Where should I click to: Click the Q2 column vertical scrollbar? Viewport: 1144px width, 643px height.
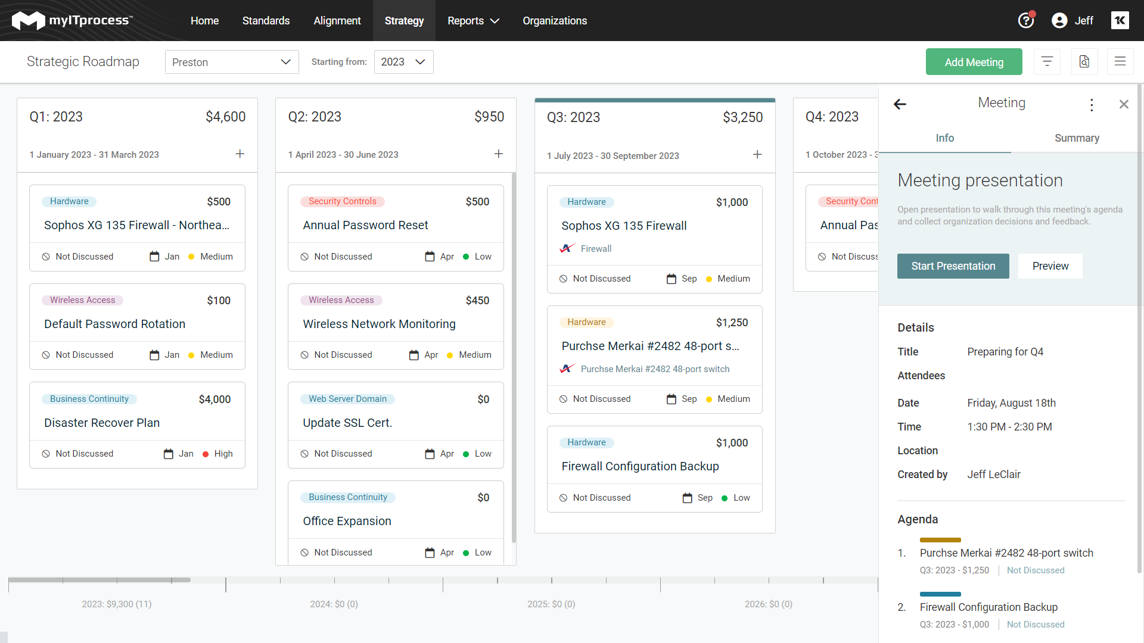click(x=514, y=357)
